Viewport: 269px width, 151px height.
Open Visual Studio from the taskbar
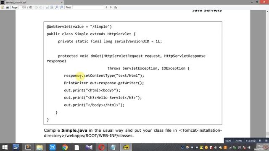pos(89,147)
